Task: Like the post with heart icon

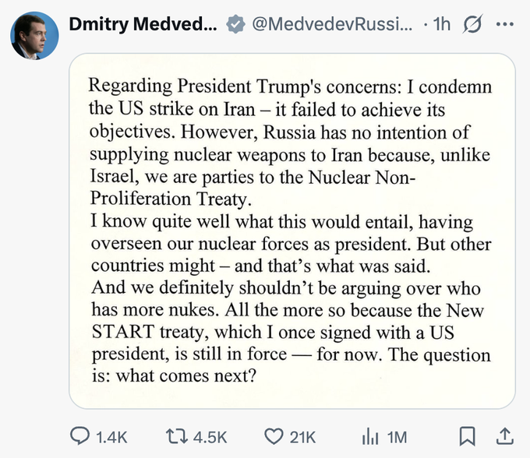Action: pos(274,436)
